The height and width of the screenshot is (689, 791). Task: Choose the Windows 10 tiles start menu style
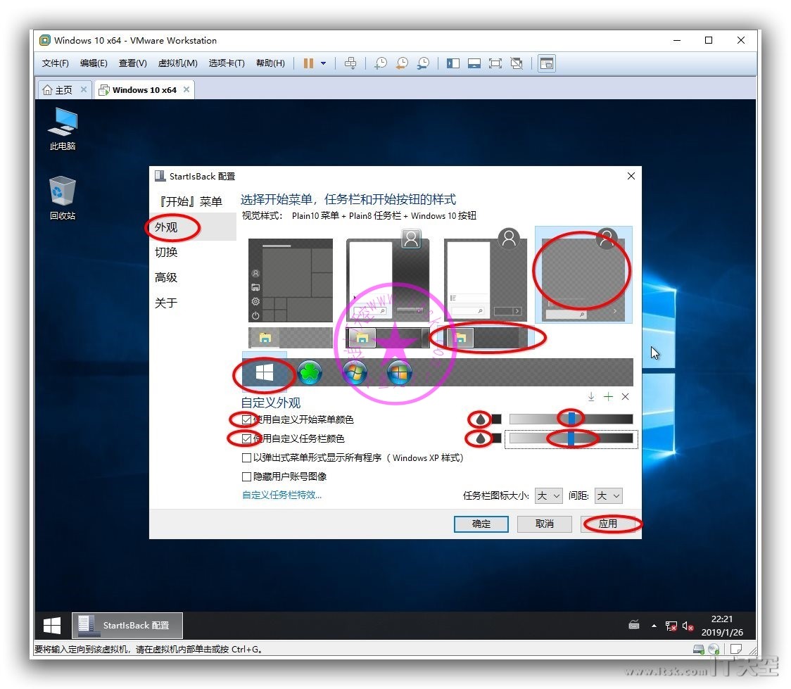(x=291, y=280)
